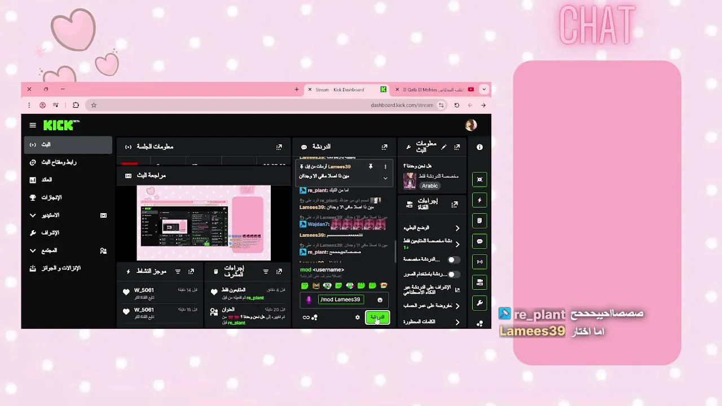Viewport: 722px width, 406px height.
Task: Toggle the دردشة باستخدام الصور switch
Action: point(454,275)
